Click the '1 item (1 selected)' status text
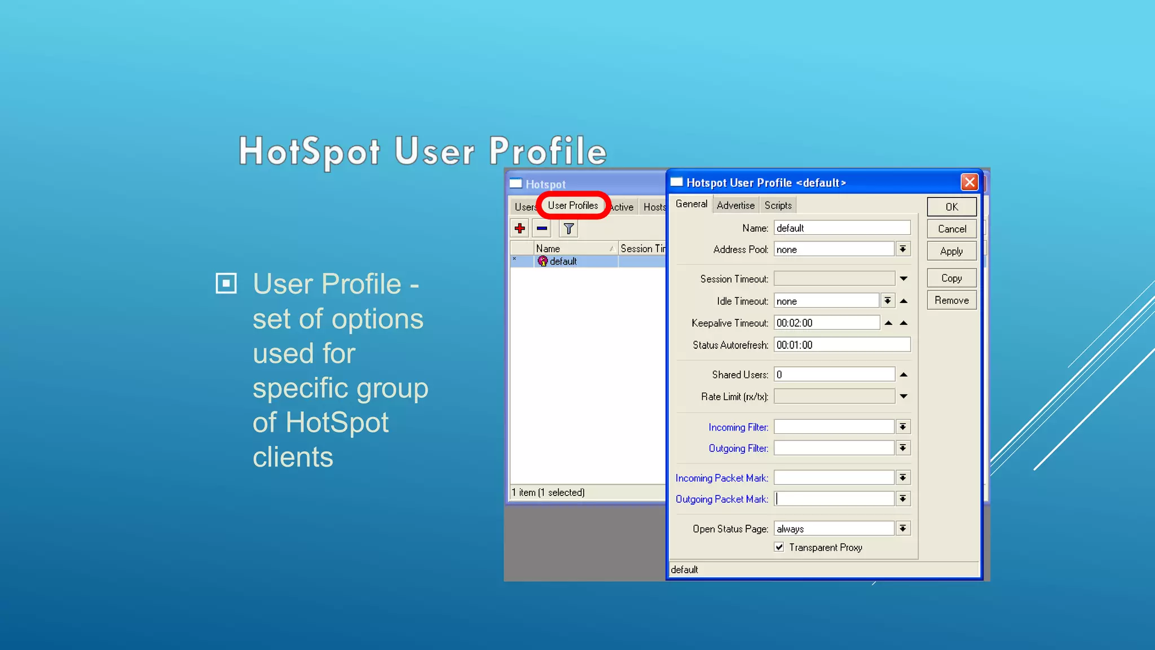Screen dimensions: 1155x650 [548, 493]
